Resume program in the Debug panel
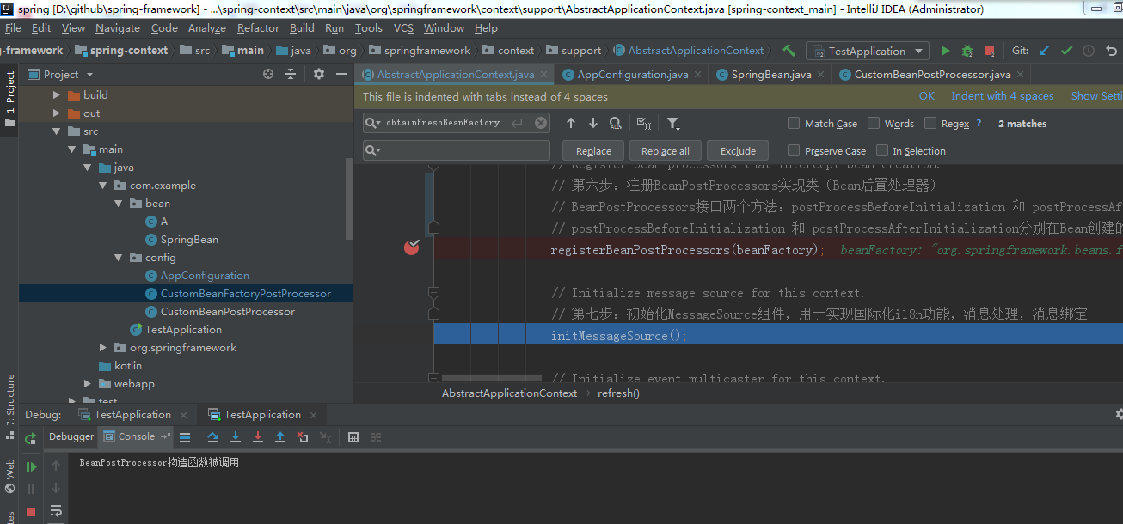This screenshot has width=1123, height=524. (31, 466)
